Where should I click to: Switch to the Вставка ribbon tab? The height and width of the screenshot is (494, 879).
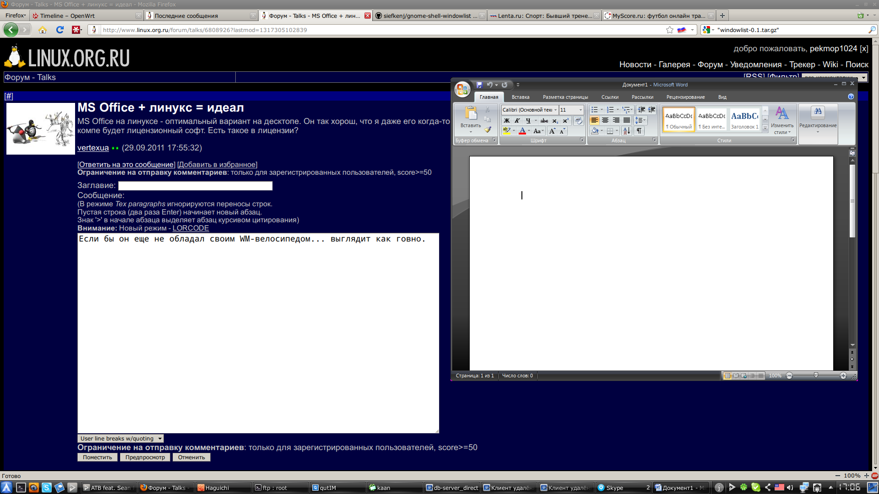520,97
